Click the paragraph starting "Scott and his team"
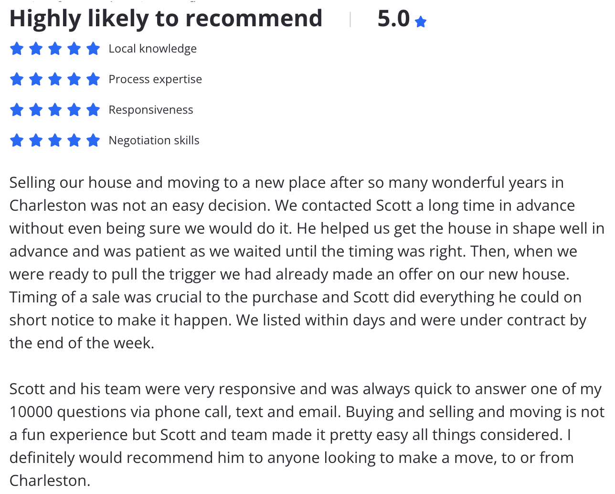 [x=307, y=434]
